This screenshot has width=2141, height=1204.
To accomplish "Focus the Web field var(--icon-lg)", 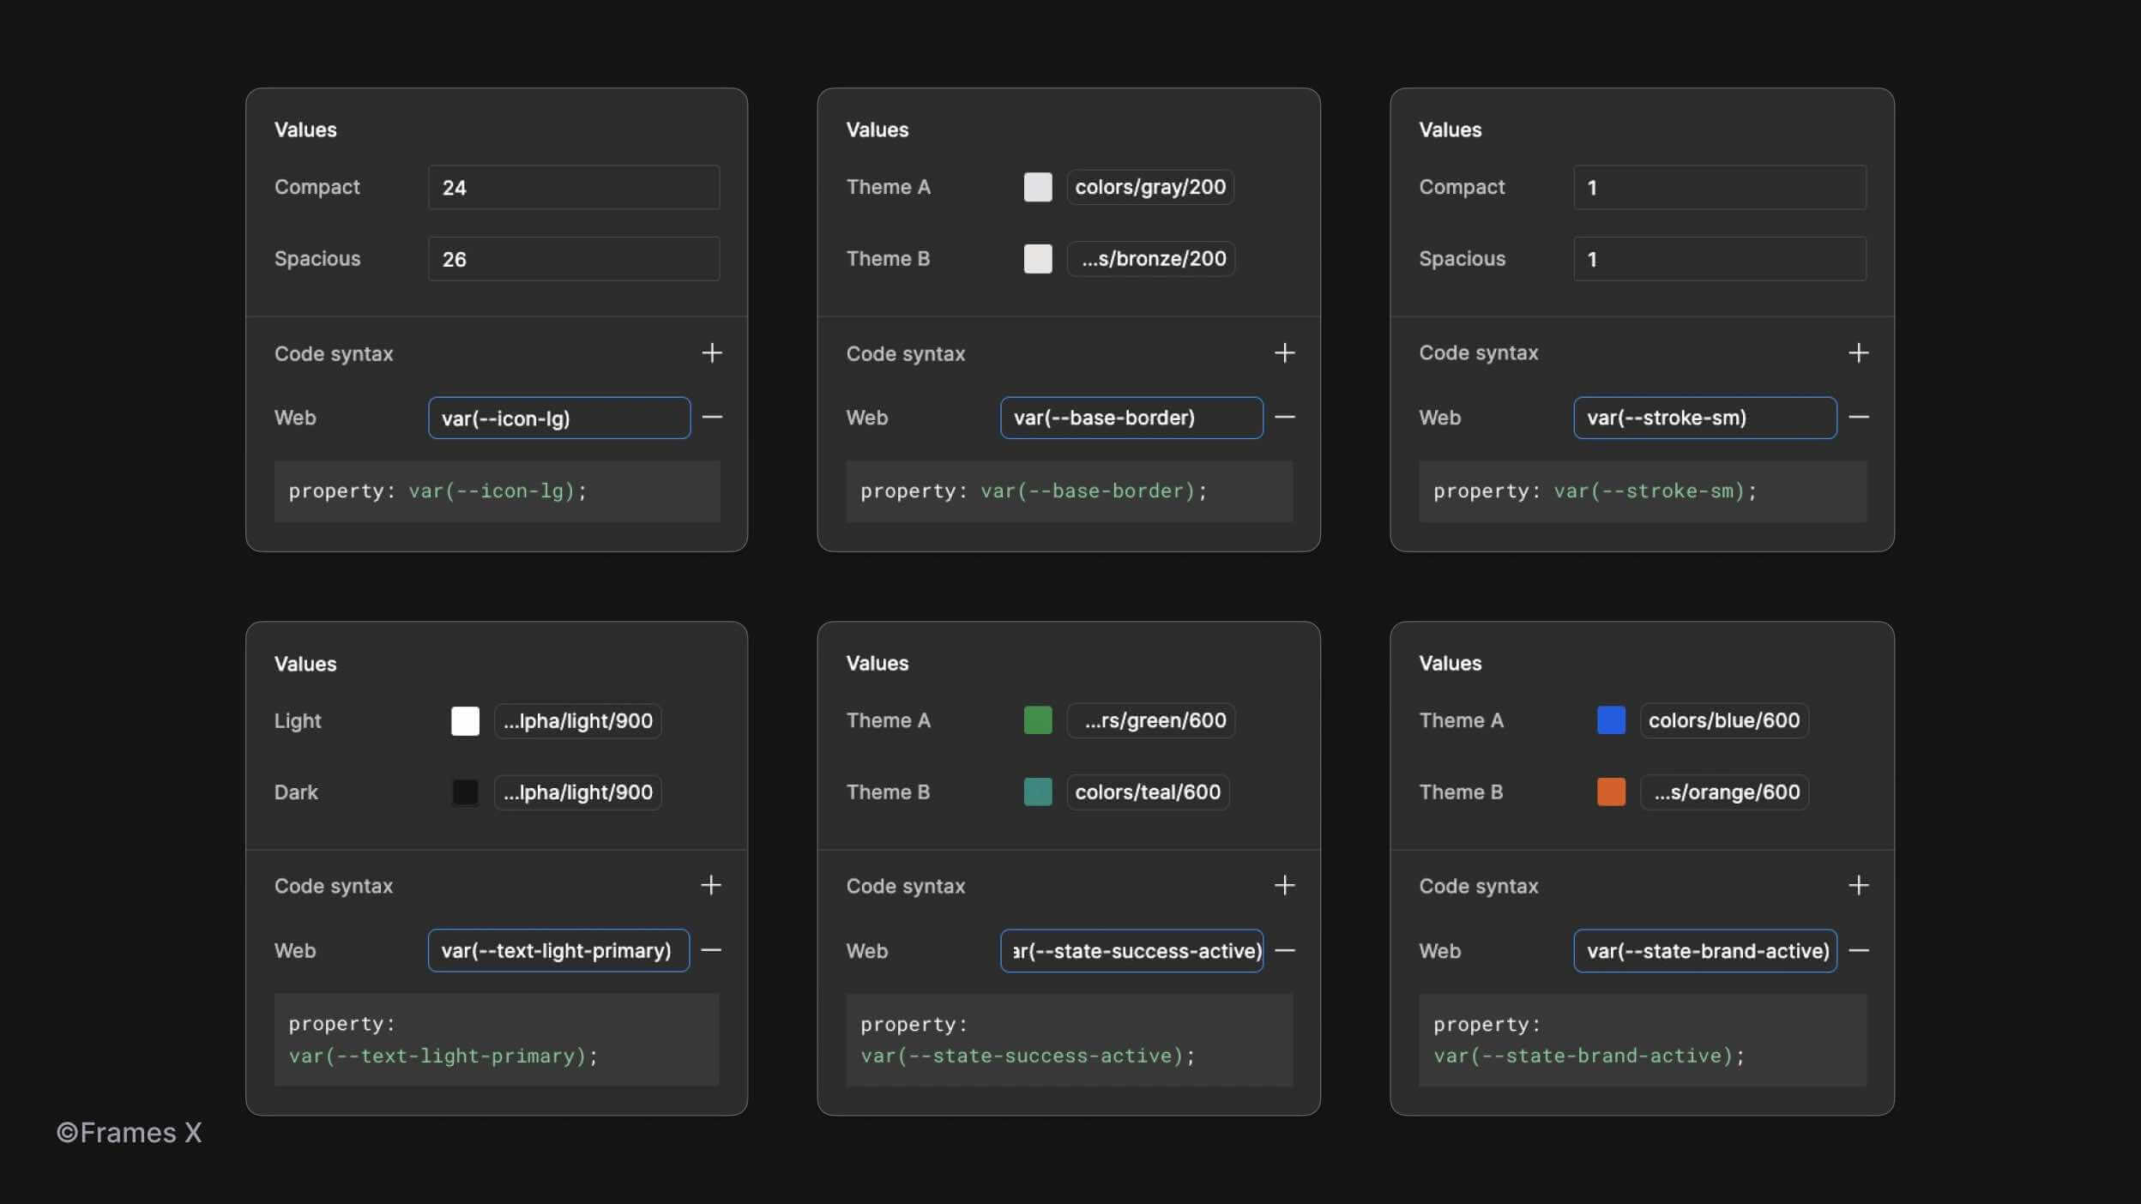I will click(559, 418).
